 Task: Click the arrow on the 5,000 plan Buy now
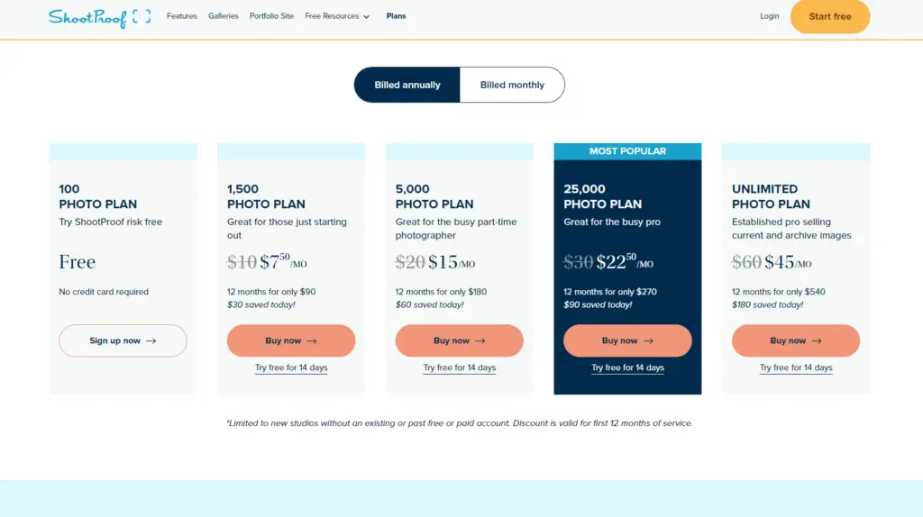(x=480, y=341)
